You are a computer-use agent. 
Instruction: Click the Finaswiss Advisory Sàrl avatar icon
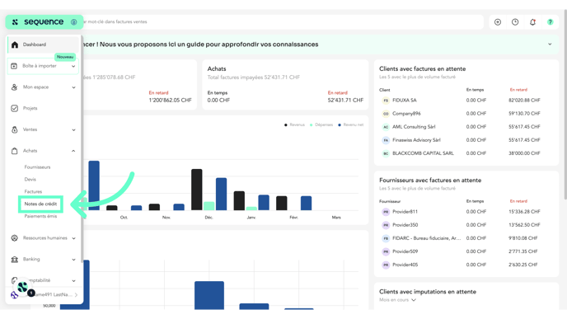click(x=386, y=140)
